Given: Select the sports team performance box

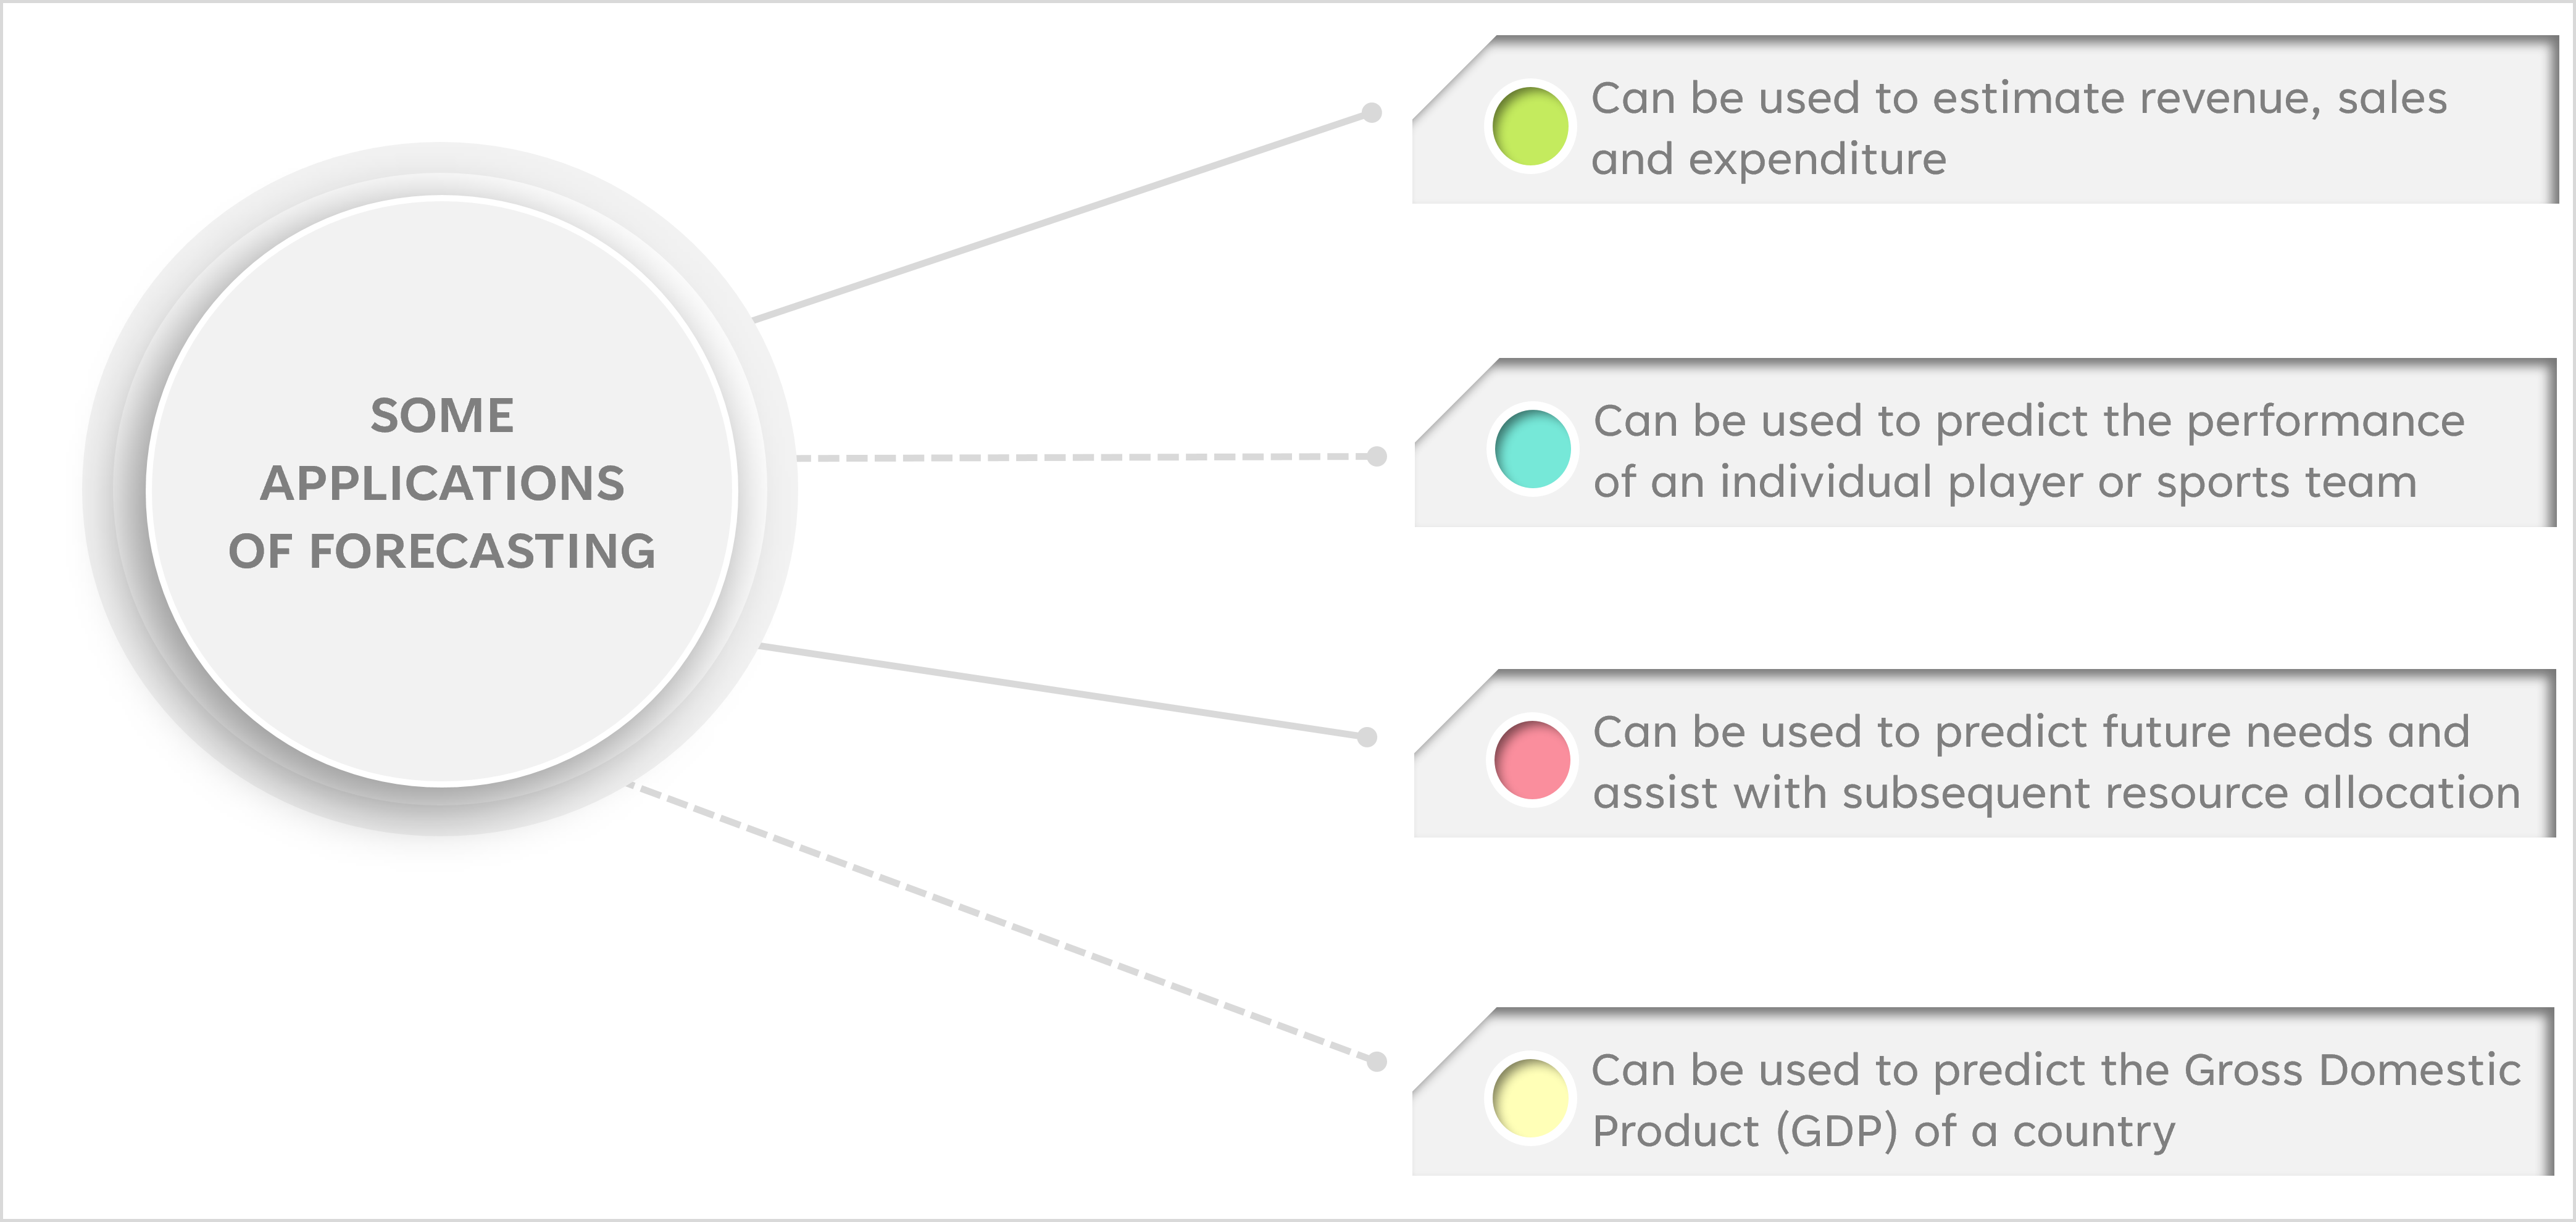Looking at the screenshot, I should (x=1986, y=443).
